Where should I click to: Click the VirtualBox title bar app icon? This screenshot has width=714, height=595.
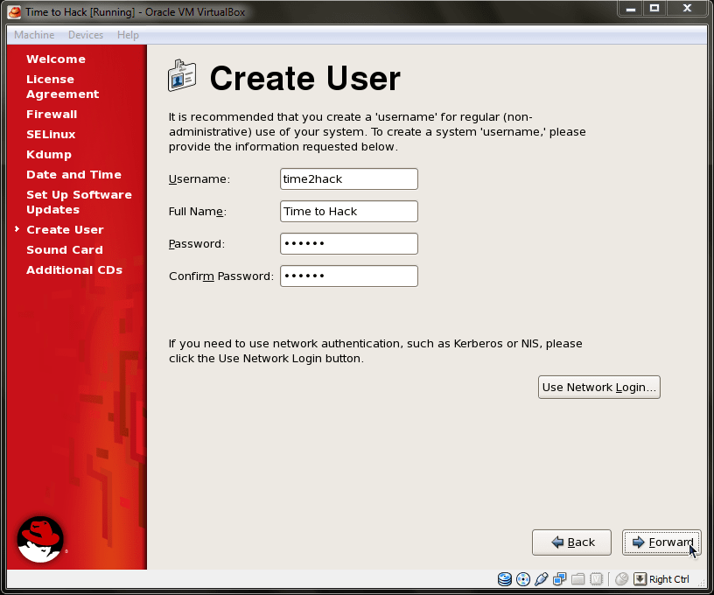coord(15,12)
